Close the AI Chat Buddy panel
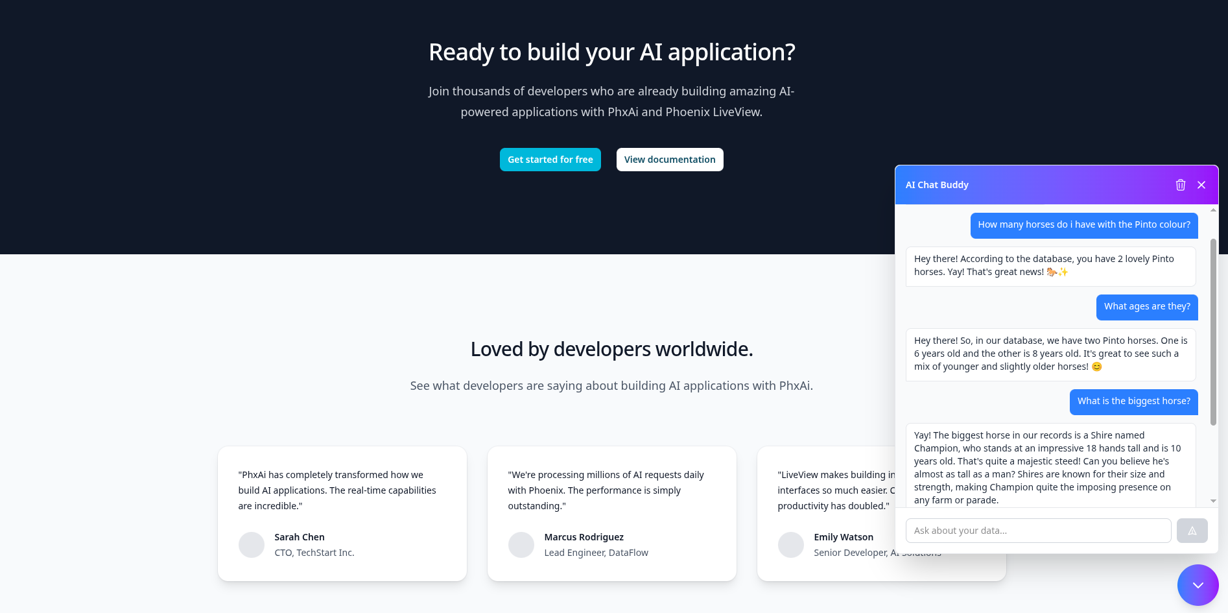1228x613 pixels. 1201,185
